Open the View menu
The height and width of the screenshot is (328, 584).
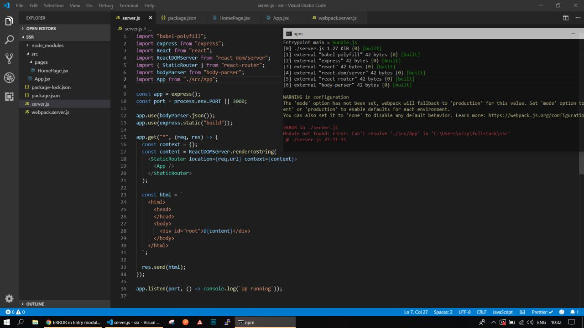click(75, 5)
